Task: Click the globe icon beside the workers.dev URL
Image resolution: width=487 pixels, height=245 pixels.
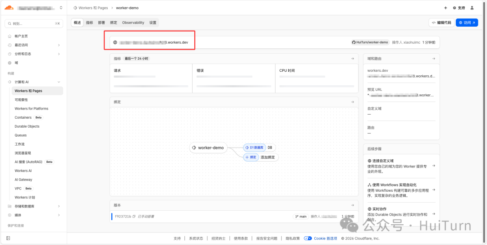Action: 115,42
